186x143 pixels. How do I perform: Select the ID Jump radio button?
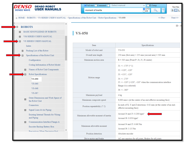148,6
